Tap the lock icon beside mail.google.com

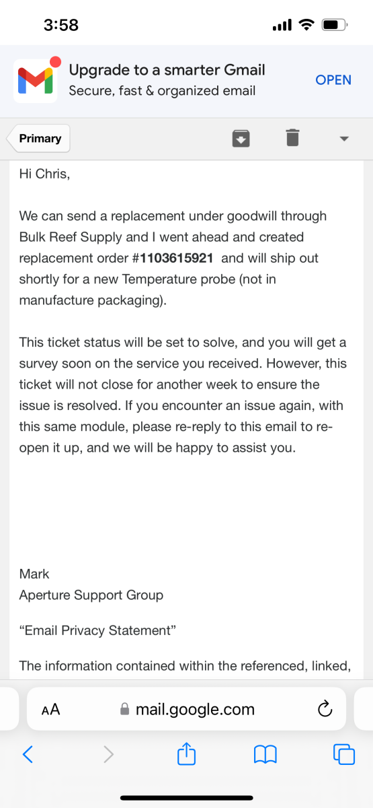pos(124,710)
